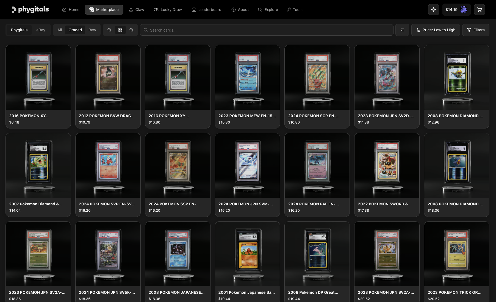This screenshot has height=302, width=496.
Task: Click the $14.04 price text
Action: 15,211
